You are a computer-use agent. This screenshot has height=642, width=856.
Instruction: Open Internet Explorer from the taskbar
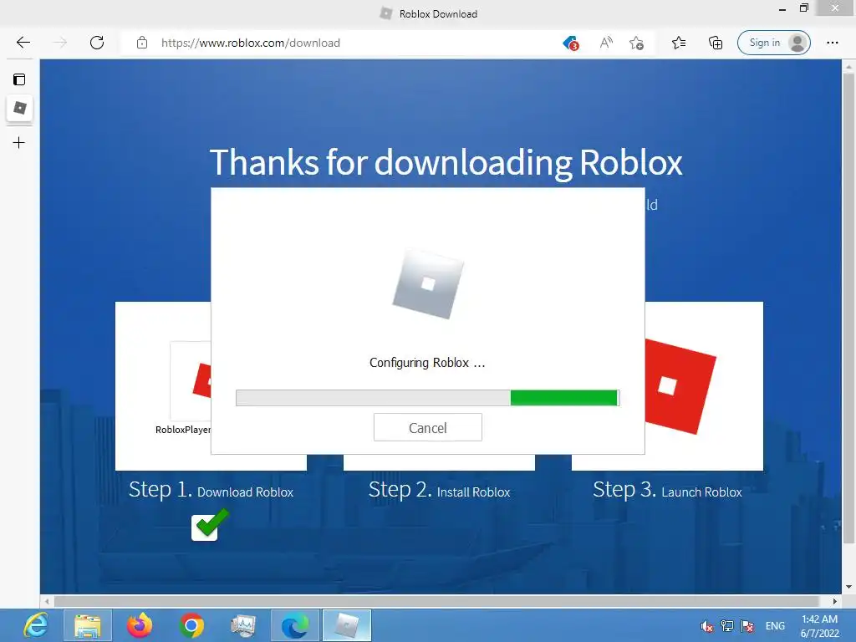(36, 625)
